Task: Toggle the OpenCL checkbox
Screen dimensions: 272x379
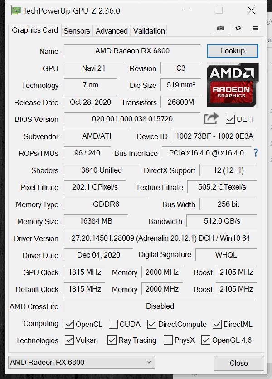Action: click(69, 324)
